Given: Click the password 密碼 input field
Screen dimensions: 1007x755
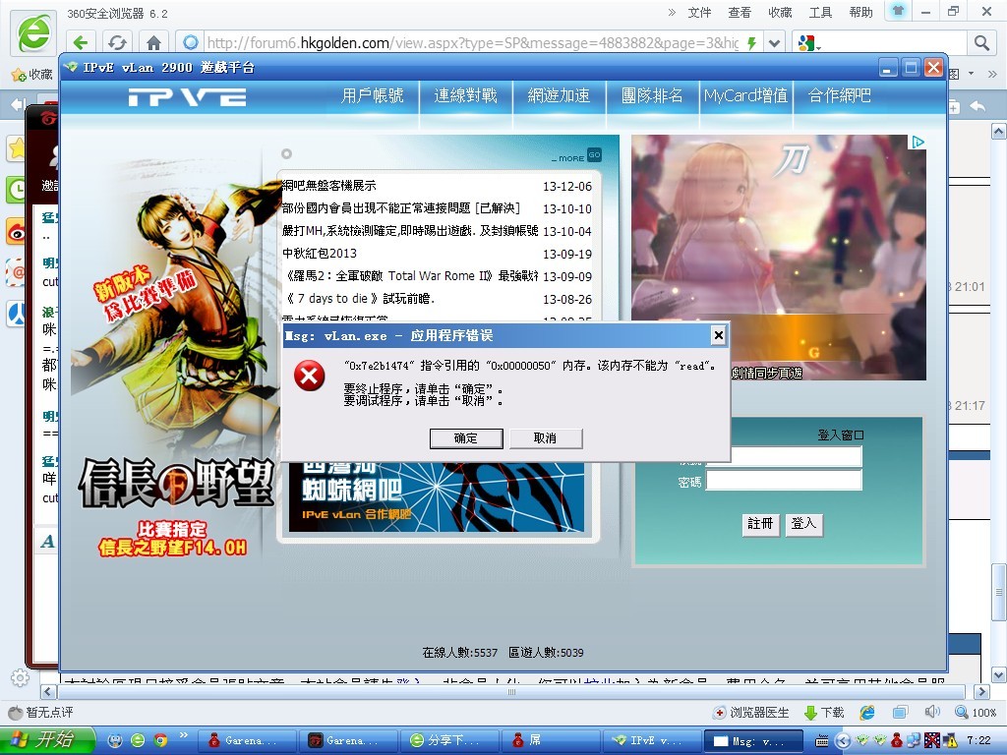Looking at the screenshot, I should (784, 481).
